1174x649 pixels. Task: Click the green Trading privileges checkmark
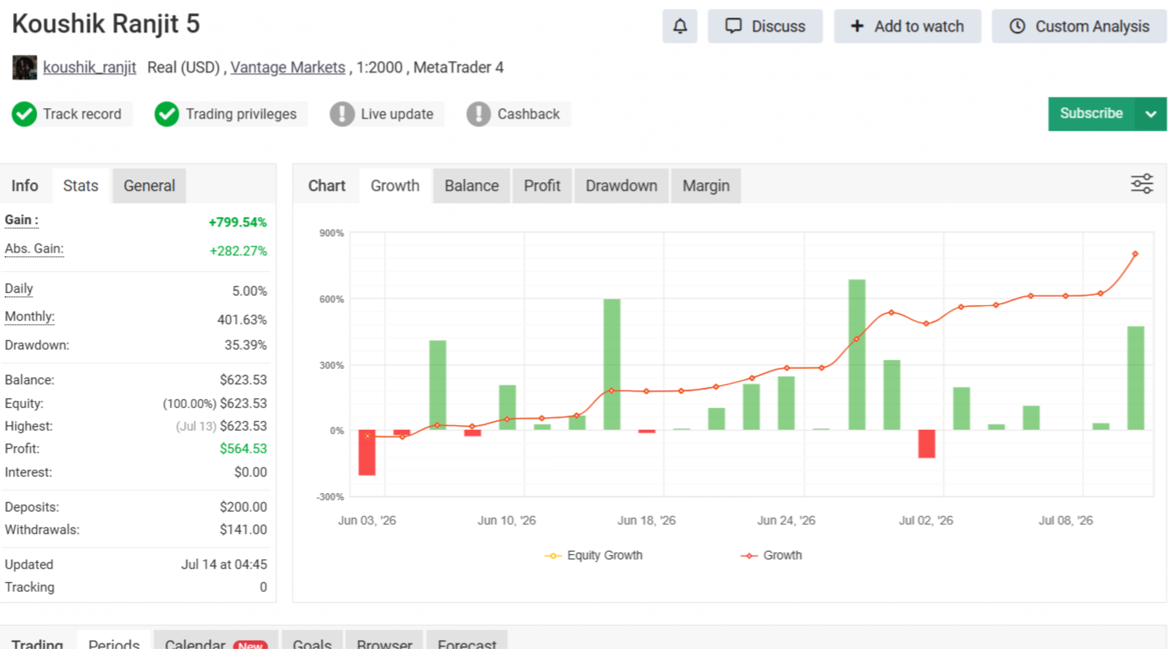click(166, 114)
